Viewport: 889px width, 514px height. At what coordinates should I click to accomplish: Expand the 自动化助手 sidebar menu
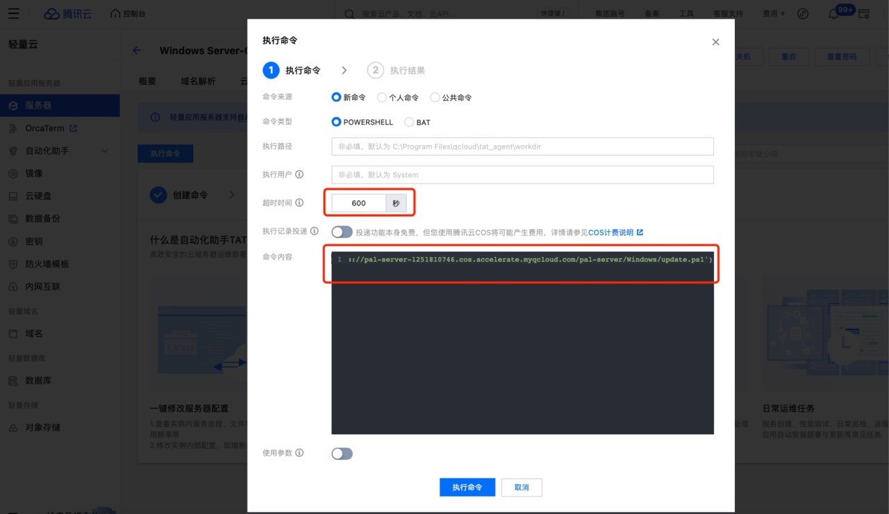pyautogui.click(x=60, y=151)
